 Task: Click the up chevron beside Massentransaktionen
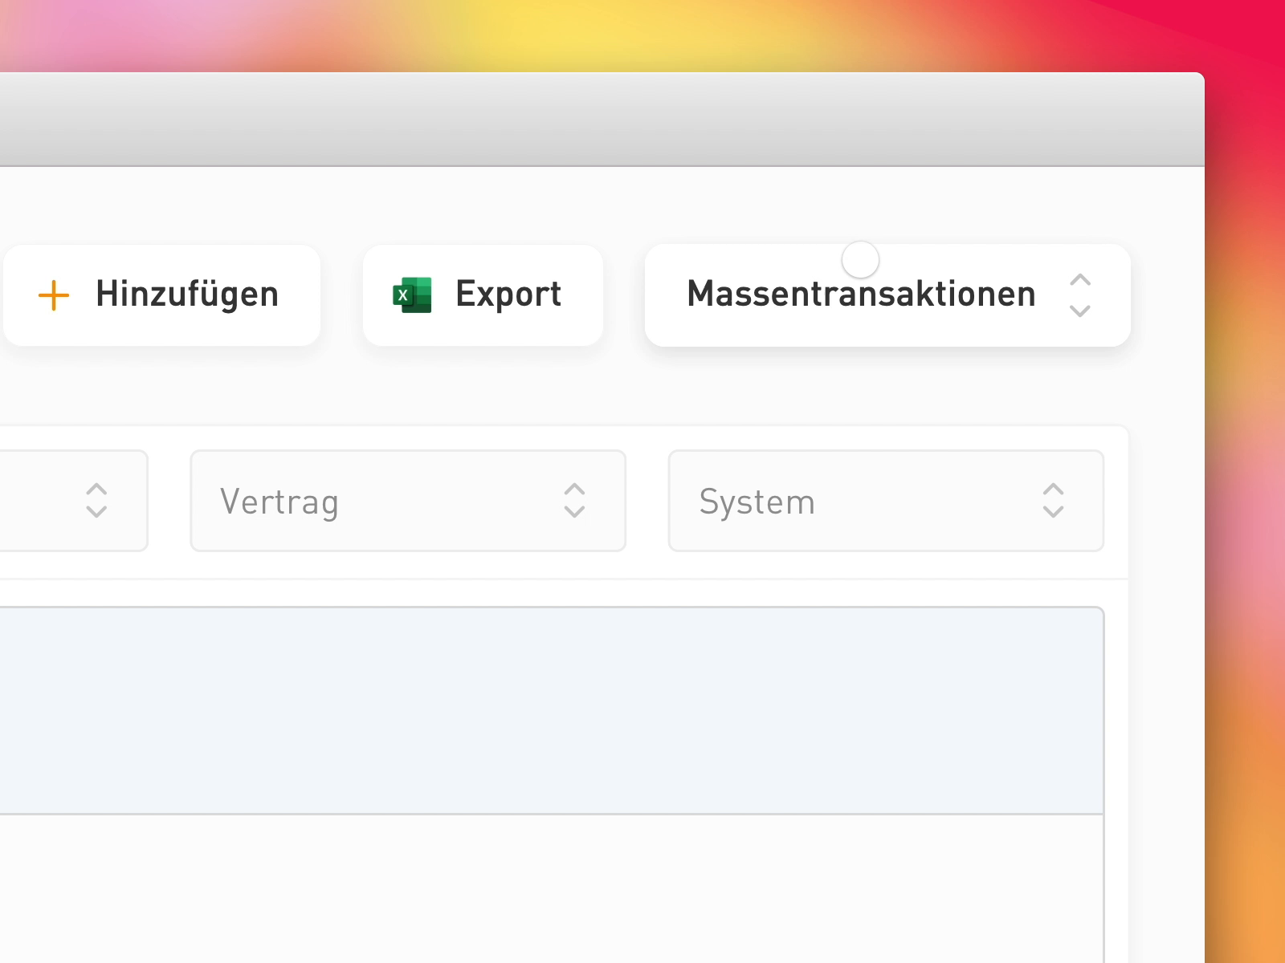pyautogui.click(x=1080, y=280)
